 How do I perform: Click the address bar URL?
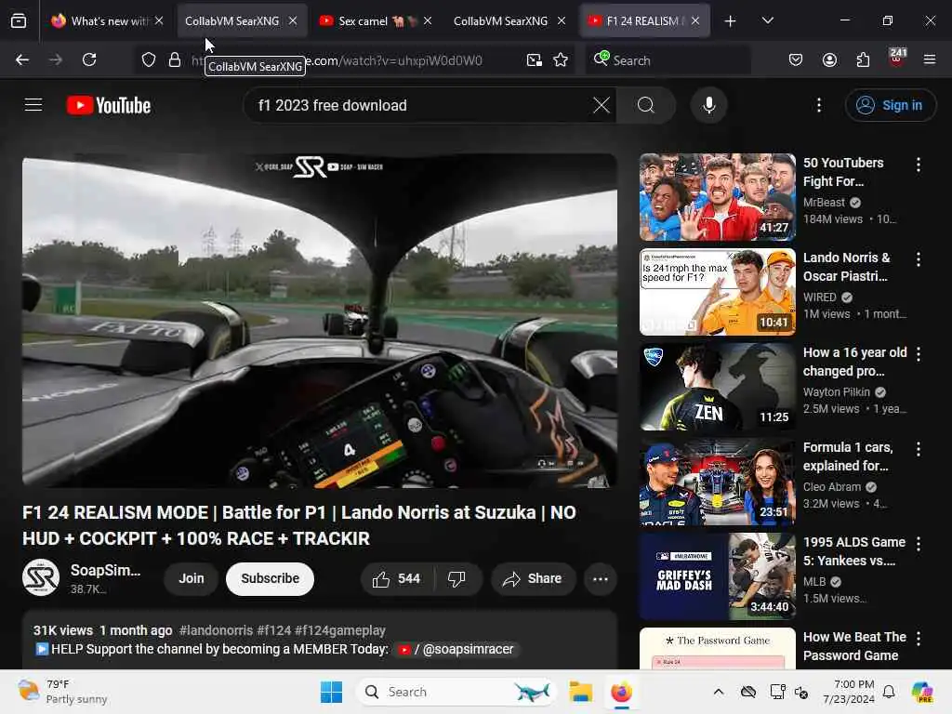point(352,60)
